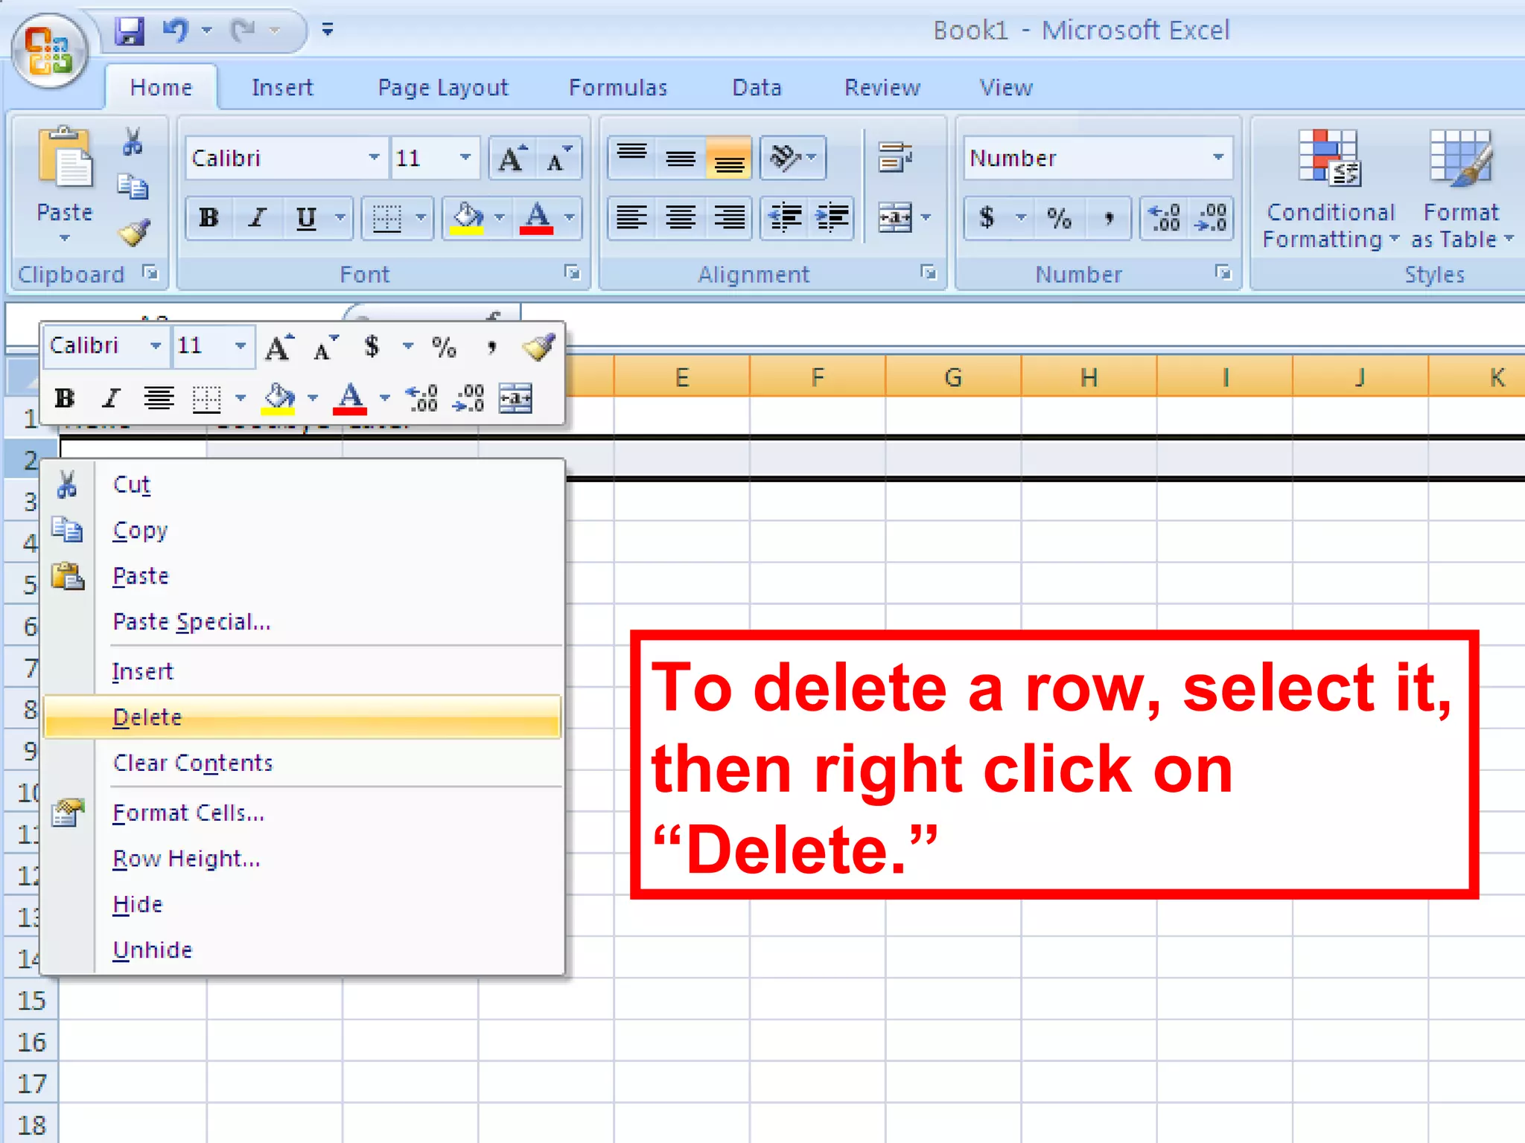Open Number format dropdown

[x=1218, y=158]
